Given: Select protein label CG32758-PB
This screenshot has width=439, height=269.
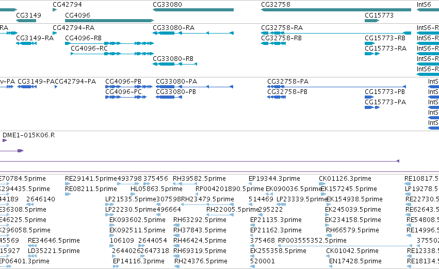Looking at the screenshot, I should (287, 92).
